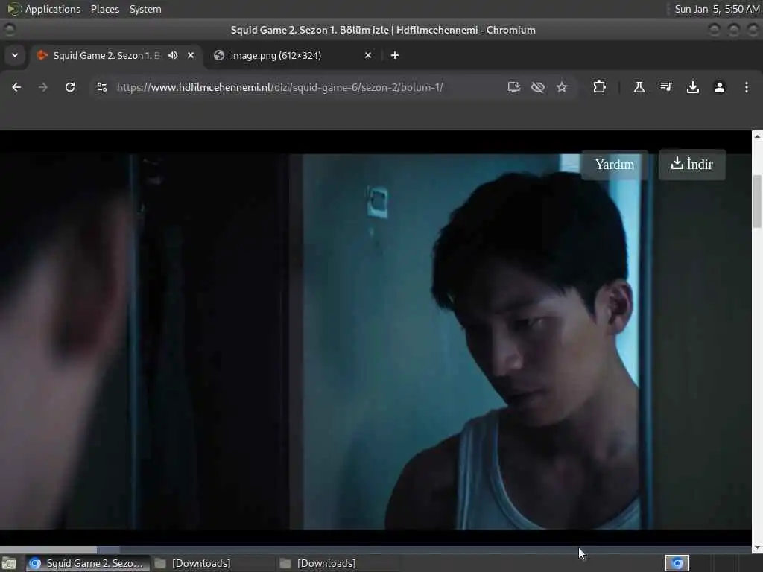
Task: Select the Squid Game taskbar window button
Action: click(87, 563)
